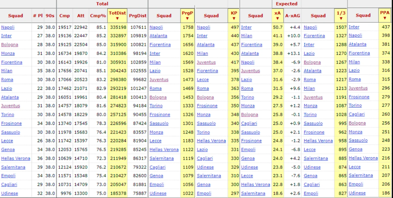Viewport: 393px width, 198px height.
Task: Open Fiorentina link beside PrgP 1656
Action: point(160,45)
